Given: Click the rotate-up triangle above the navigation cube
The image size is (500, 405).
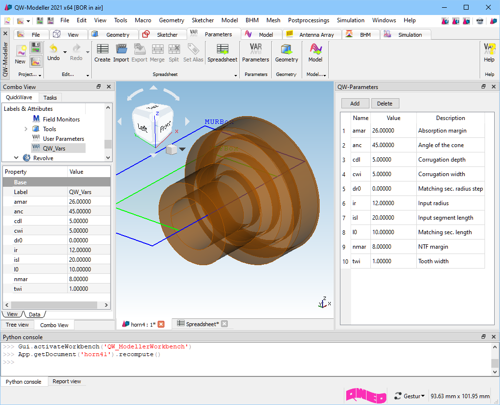Looking at the screenshot, I should (153, 87).
